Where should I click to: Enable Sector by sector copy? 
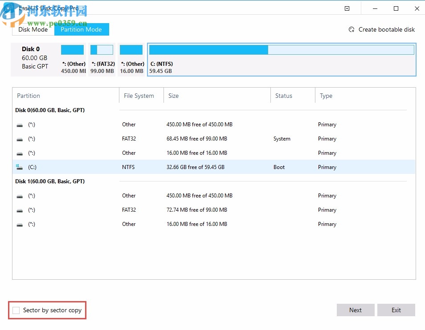16,310
